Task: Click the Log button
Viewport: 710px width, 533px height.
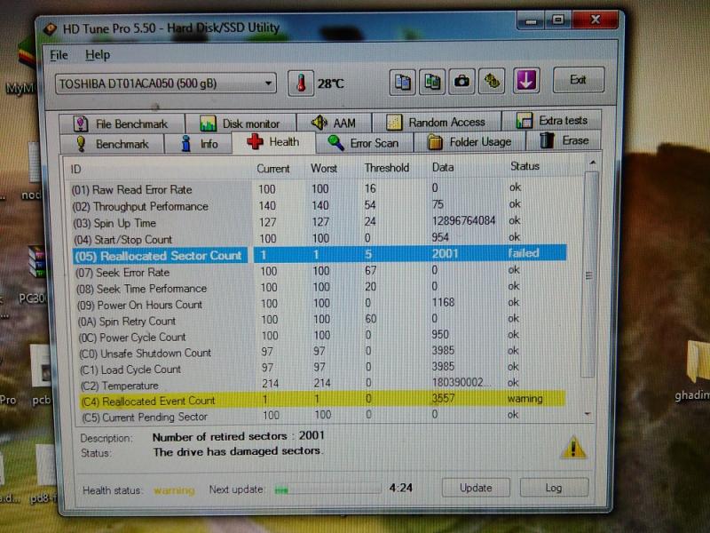Action: click(x=554, y=487)
